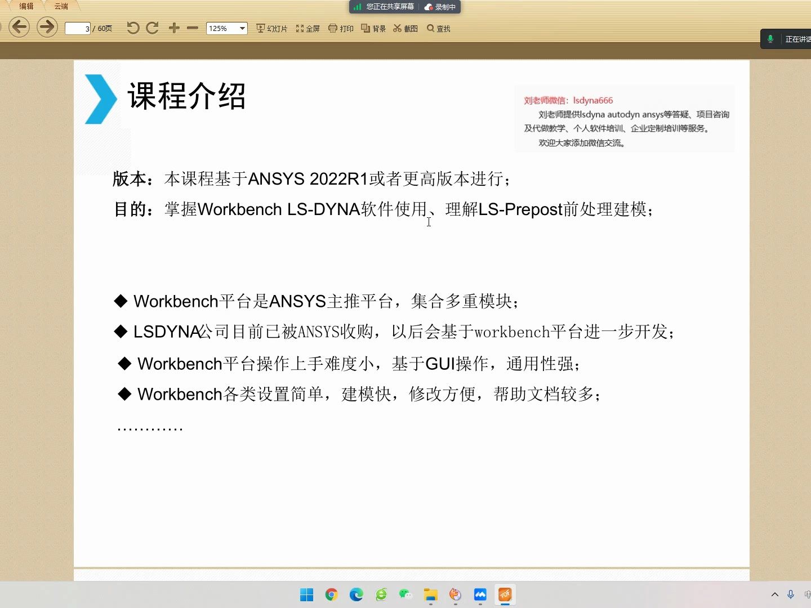Click the 课程介绍 slide title
This screenshot has height=608, width=811.
click(x=186, y=96)
